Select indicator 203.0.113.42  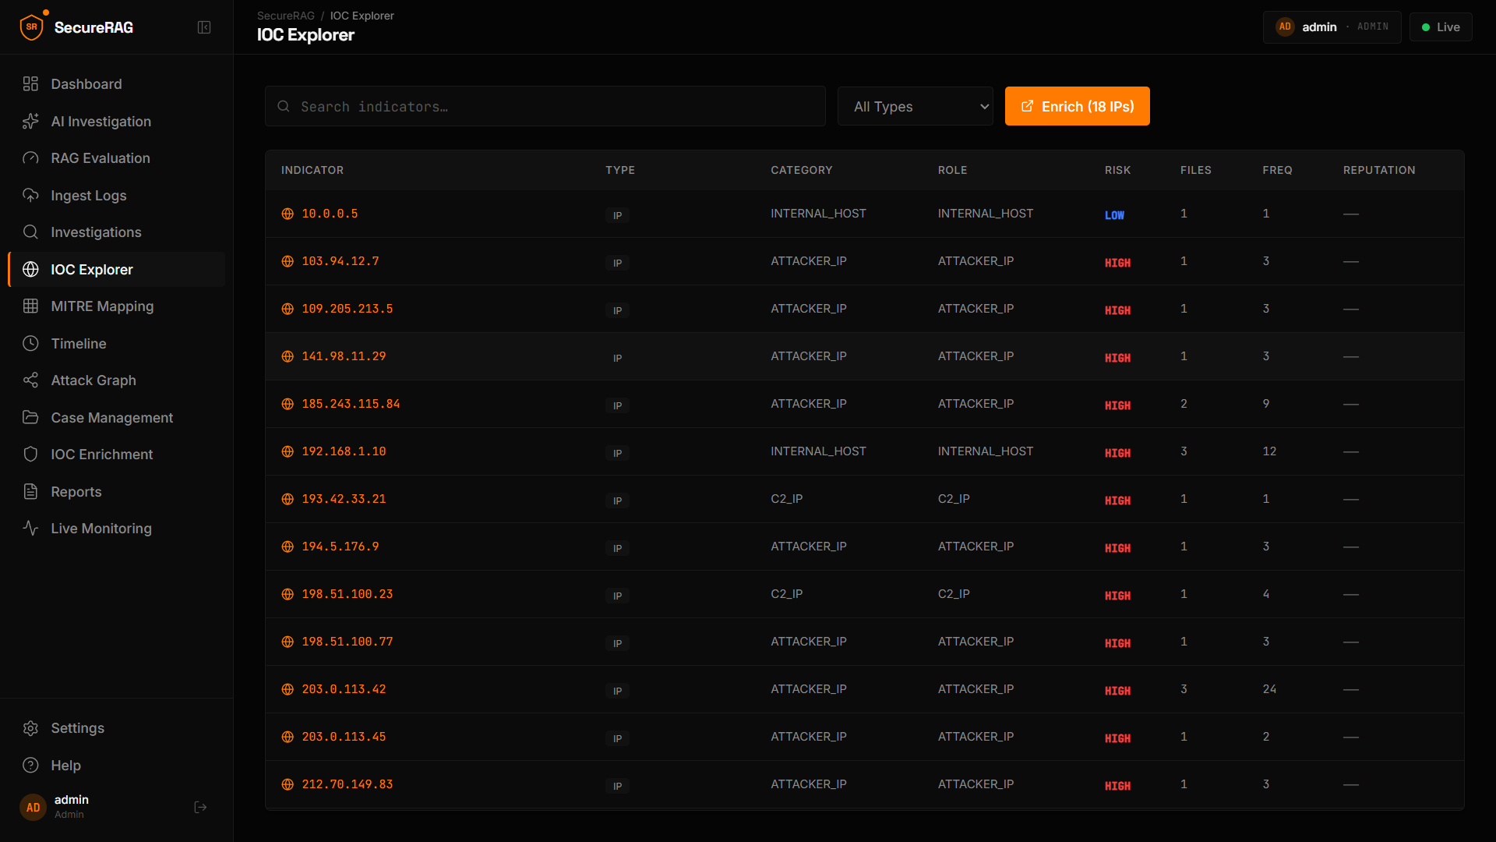pos(344,689)
